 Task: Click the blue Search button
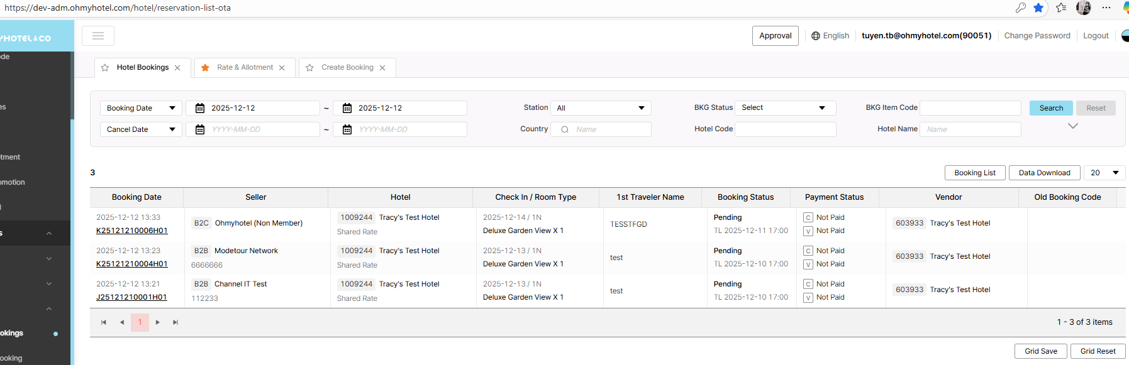click(x=1051, y=108)
